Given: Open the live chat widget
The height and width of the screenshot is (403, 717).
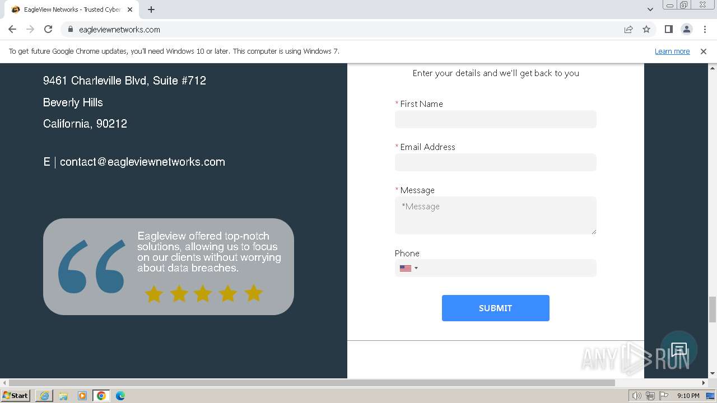Looking at the screenshot, I should click(679, 350).
